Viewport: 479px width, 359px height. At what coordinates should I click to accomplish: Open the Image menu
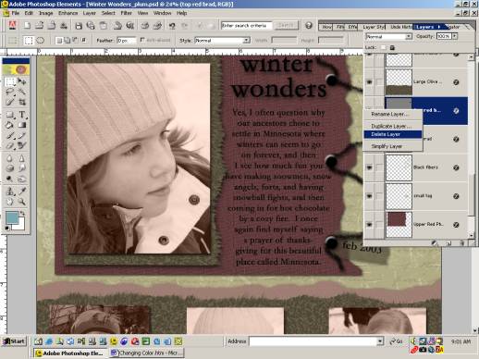(46, 13)
